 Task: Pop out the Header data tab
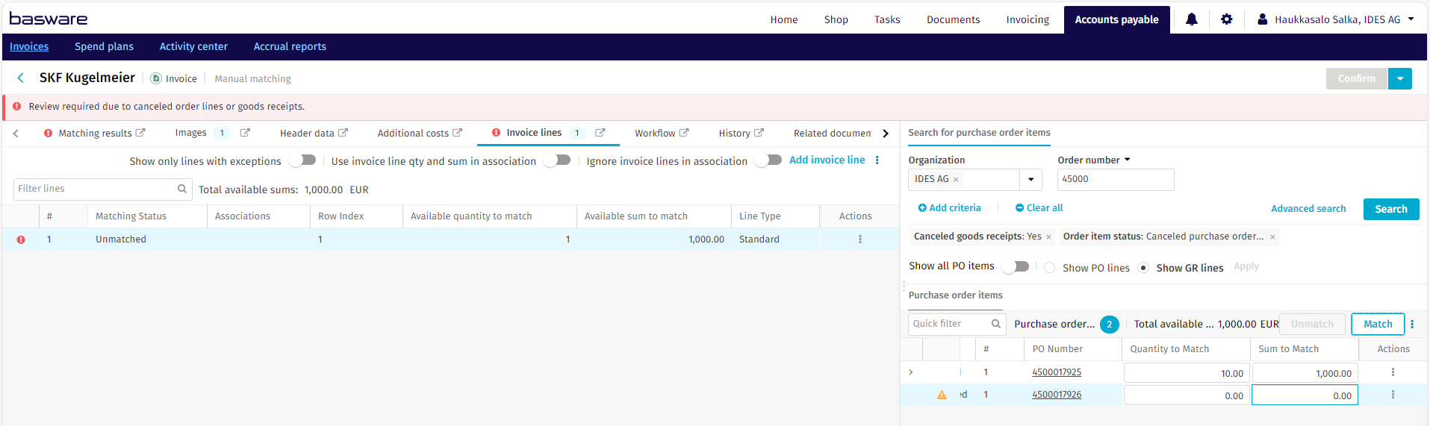[343, 133]
